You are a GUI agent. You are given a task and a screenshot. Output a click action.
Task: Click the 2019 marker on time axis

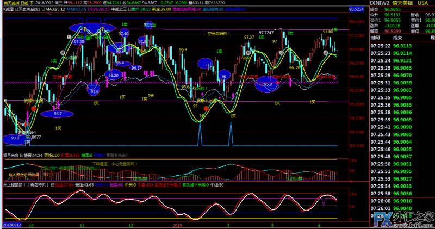point(177,225)
